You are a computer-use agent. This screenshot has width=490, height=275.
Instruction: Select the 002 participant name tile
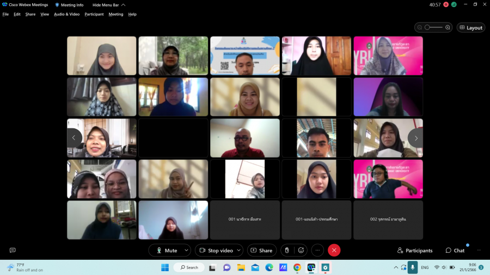pyautogui.click(x=388, y=220)
